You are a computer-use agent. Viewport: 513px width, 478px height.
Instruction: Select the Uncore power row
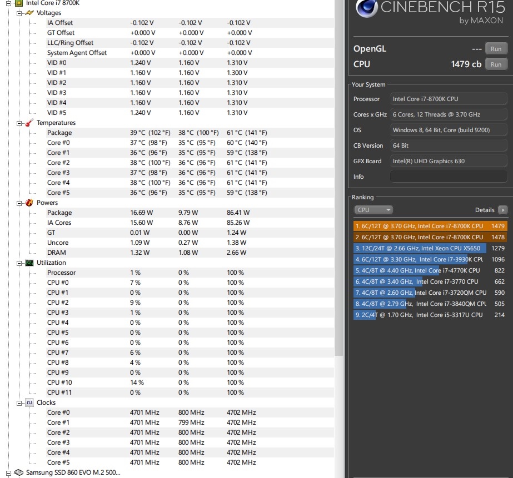[x=190, y=243]
